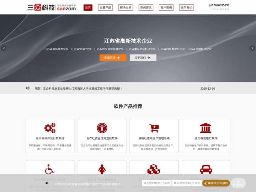Open the 首页 navigation tab
Screen dimensions: 256x192
point(88,7)
